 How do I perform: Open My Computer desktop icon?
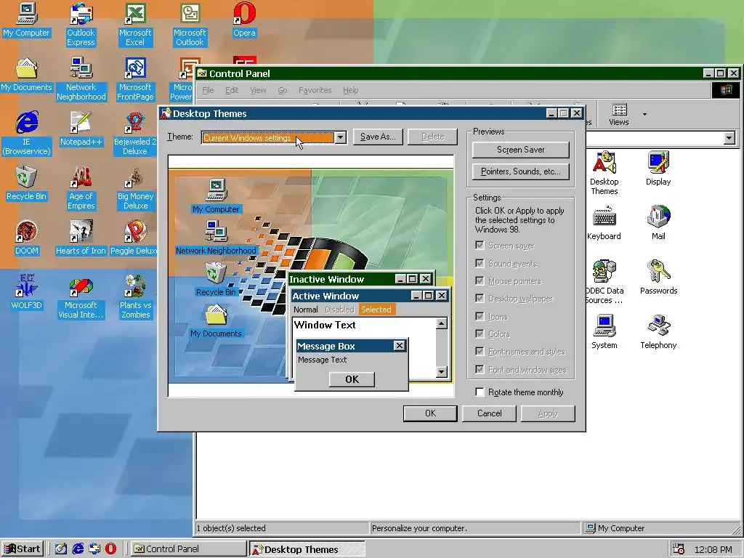click(27, 20)
